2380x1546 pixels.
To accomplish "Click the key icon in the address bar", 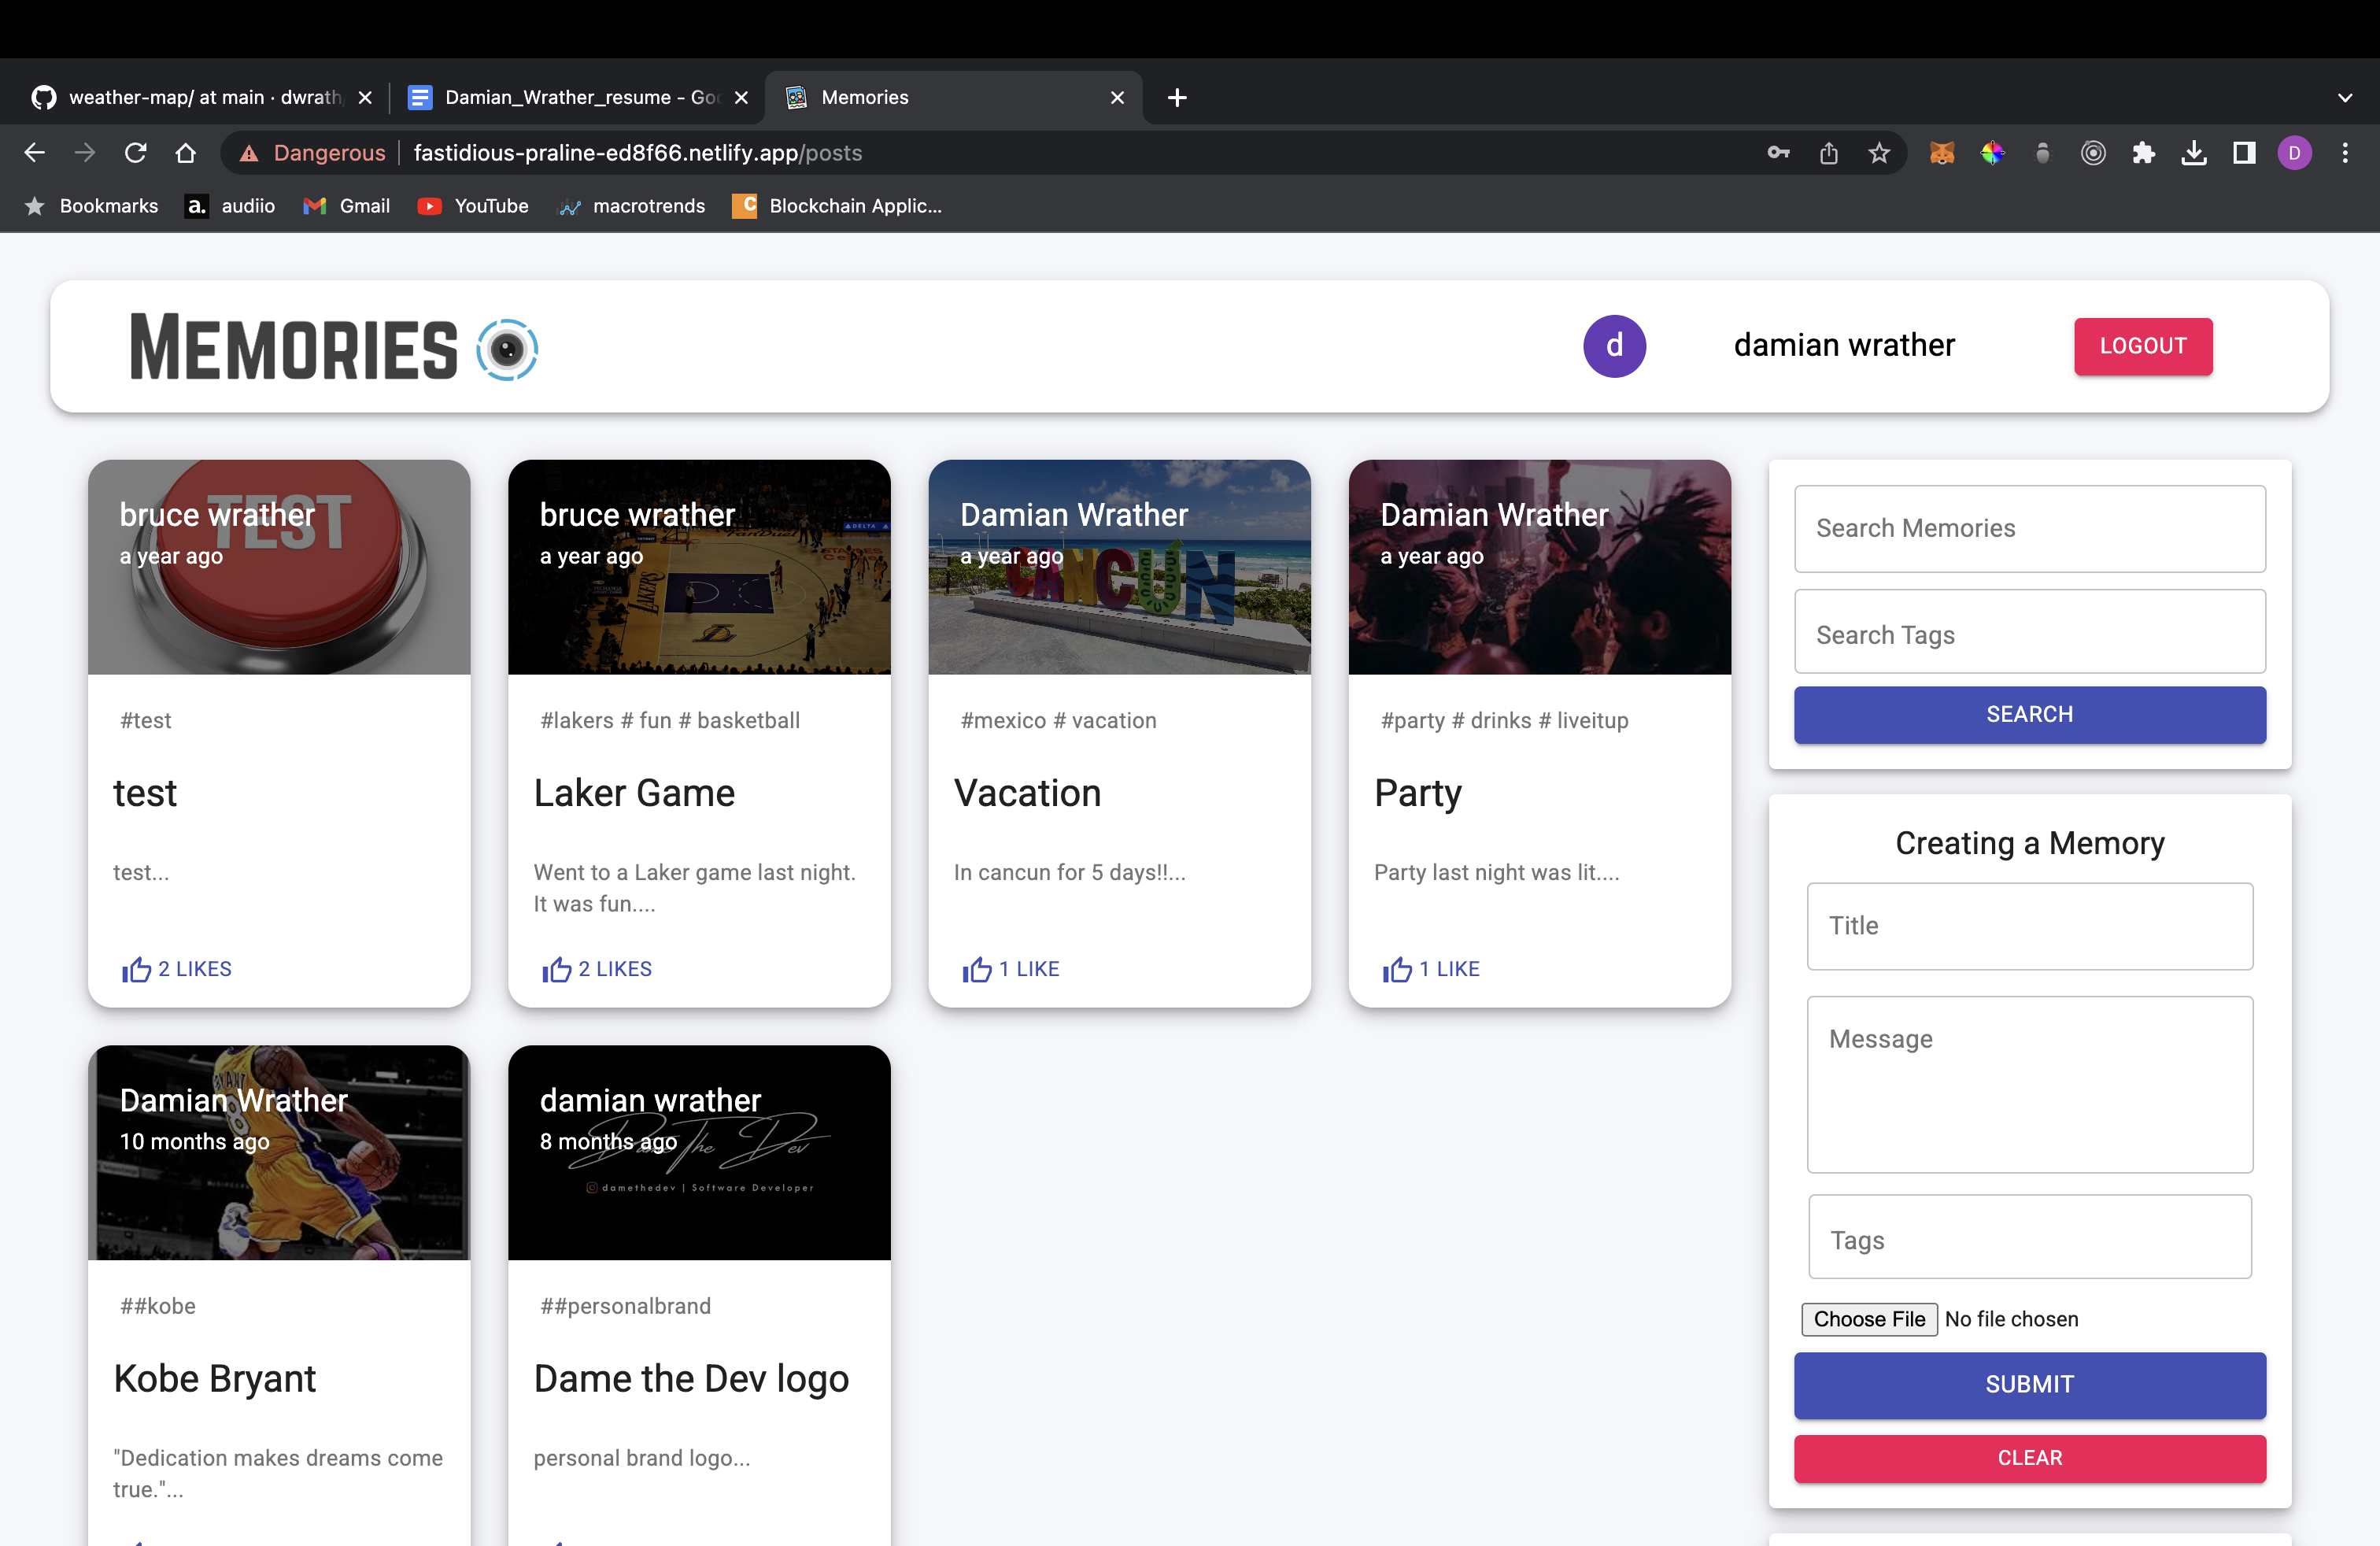I will pos(1779,152).
